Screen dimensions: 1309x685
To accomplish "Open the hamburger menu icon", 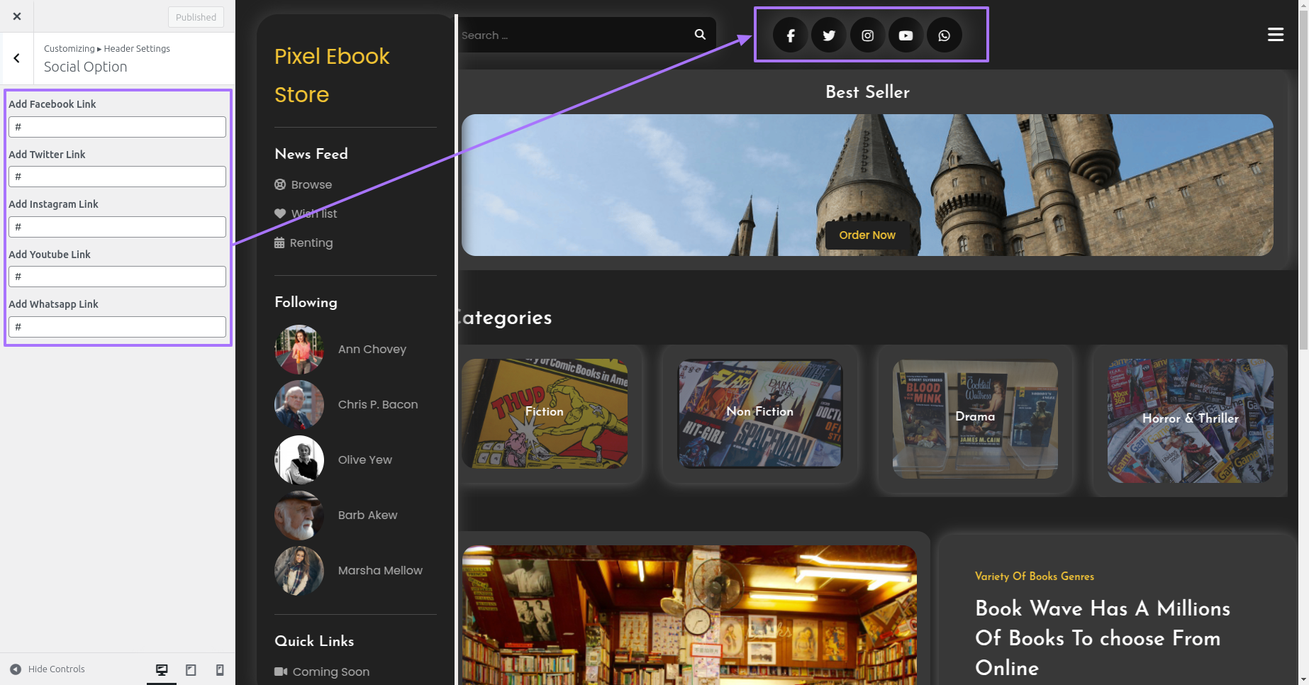I will click(1275, 35).
